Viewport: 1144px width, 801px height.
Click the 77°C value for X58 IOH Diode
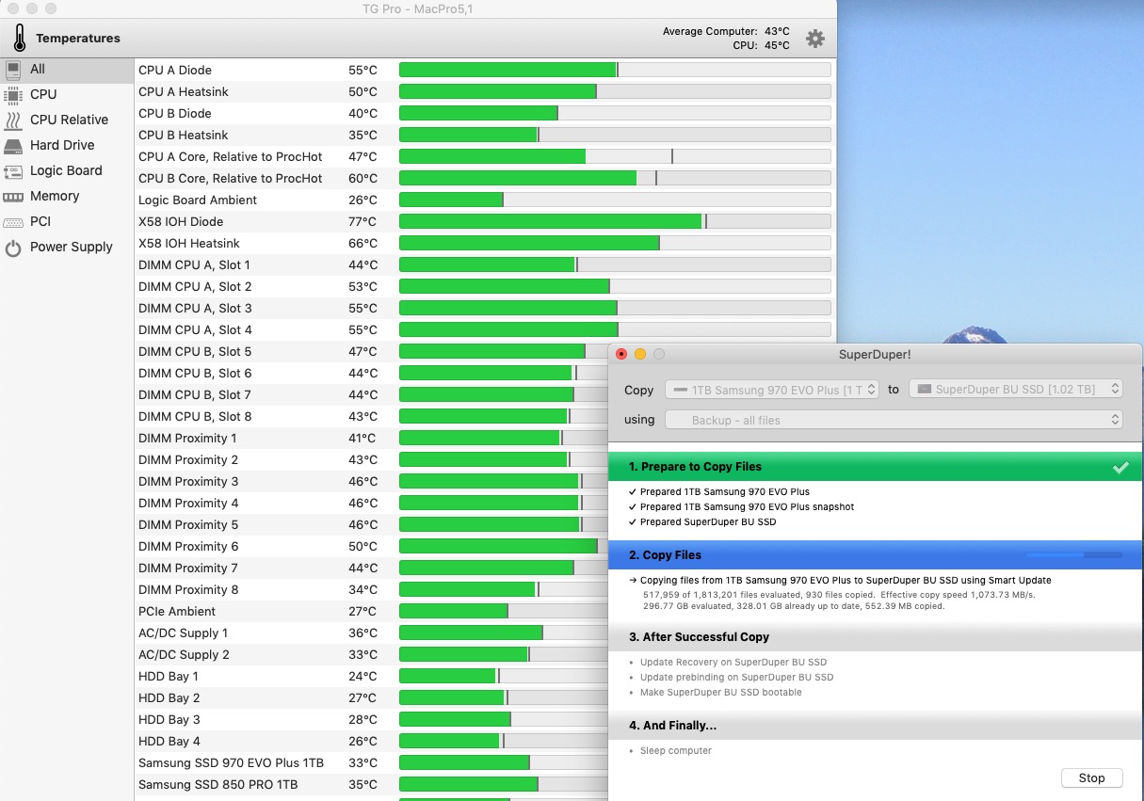click(x=363, y=221)
